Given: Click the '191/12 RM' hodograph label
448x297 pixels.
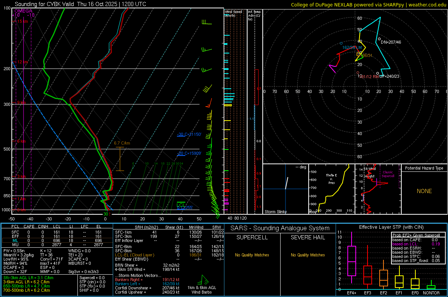Looking at the screenshot, I should [369, 77].
